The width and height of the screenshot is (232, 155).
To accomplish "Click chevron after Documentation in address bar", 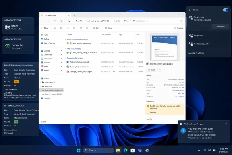I will pyautogui.click(x=148, y=21).
